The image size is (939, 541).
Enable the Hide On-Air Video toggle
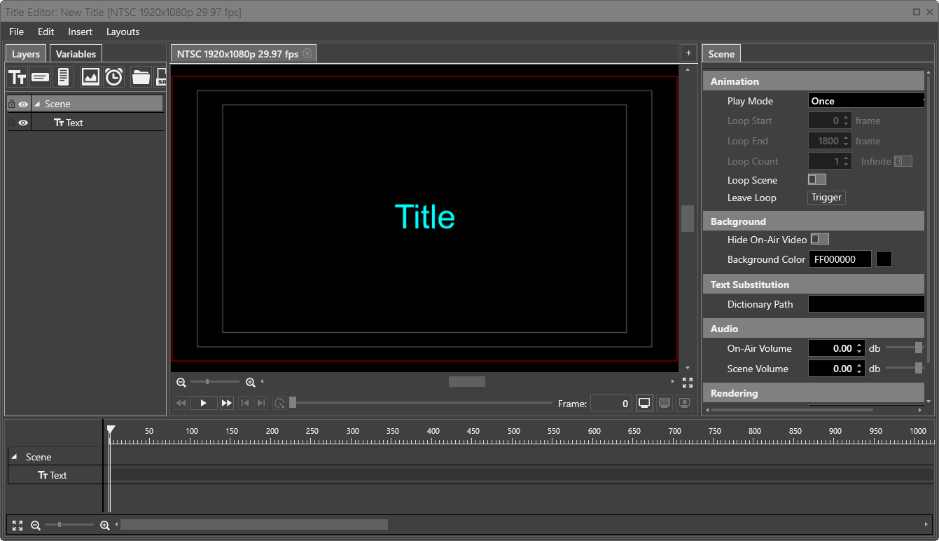pos(819,240)
